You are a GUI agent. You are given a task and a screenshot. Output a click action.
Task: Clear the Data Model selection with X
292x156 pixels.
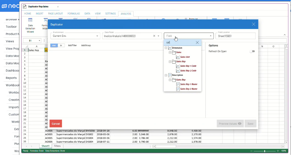coord(154,36)
